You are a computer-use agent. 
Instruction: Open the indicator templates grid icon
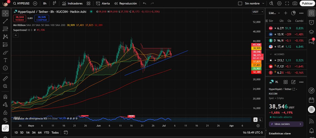89,3
